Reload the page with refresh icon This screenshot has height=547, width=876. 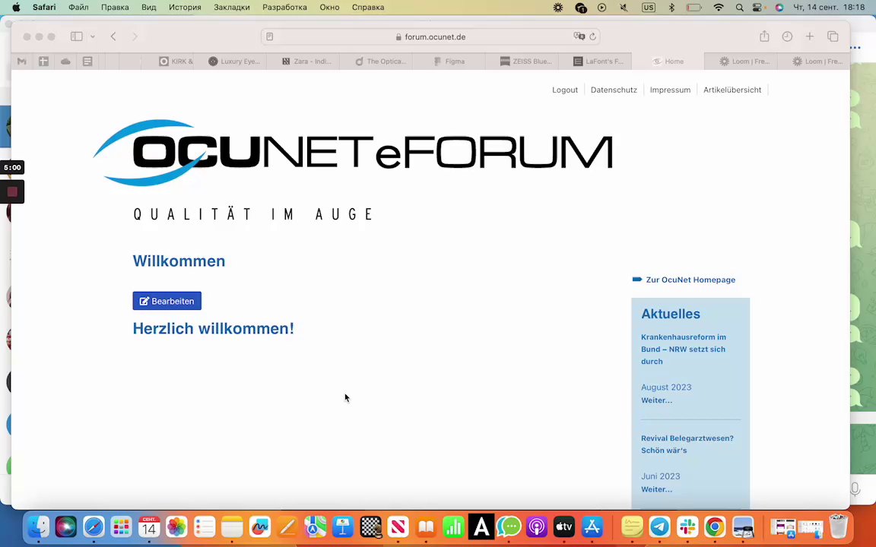593,36
